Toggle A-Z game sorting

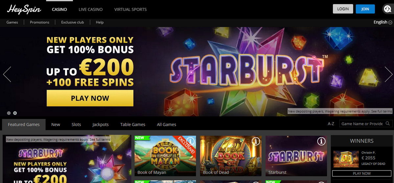point(331,124)
